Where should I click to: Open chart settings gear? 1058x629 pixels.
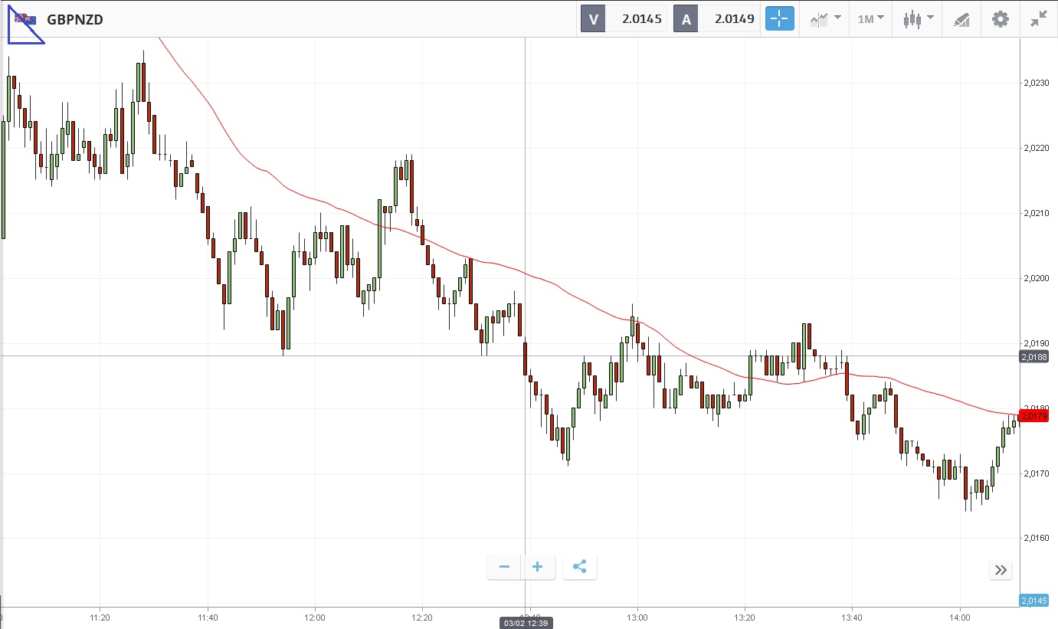(x=1001, y=19)
